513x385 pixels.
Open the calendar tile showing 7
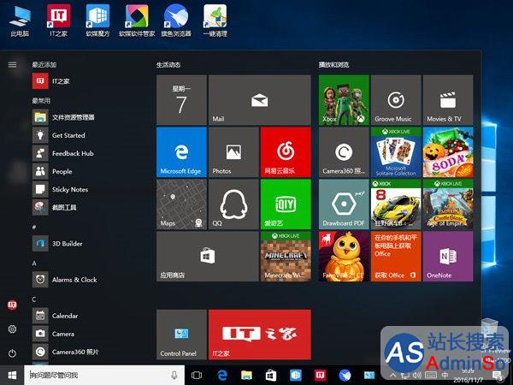(x=181, y=100)
